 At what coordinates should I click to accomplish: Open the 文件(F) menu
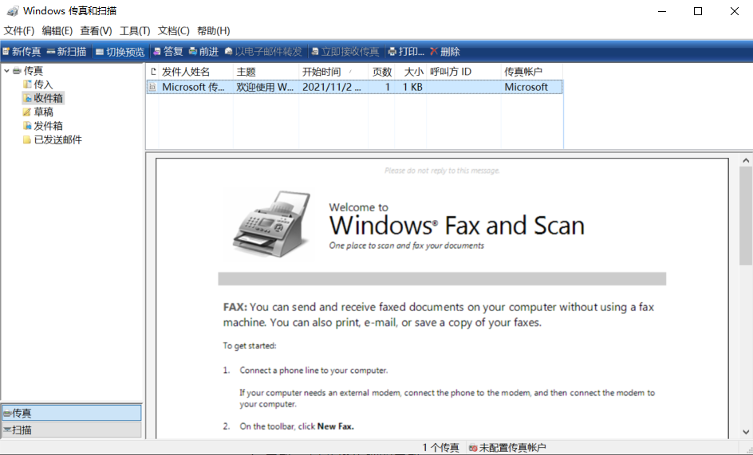[19, 31]
